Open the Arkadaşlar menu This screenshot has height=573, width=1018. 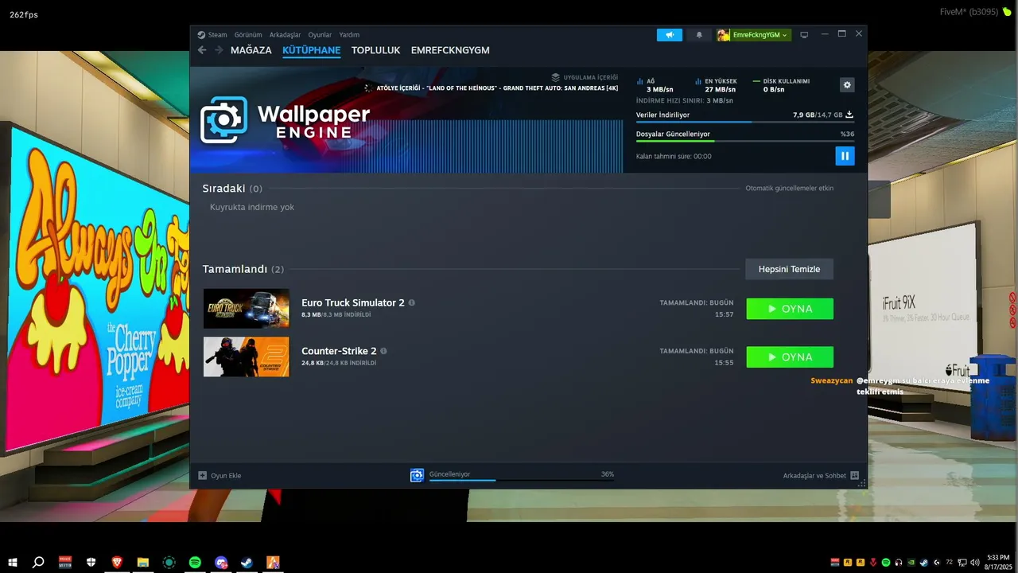(285, 35)
